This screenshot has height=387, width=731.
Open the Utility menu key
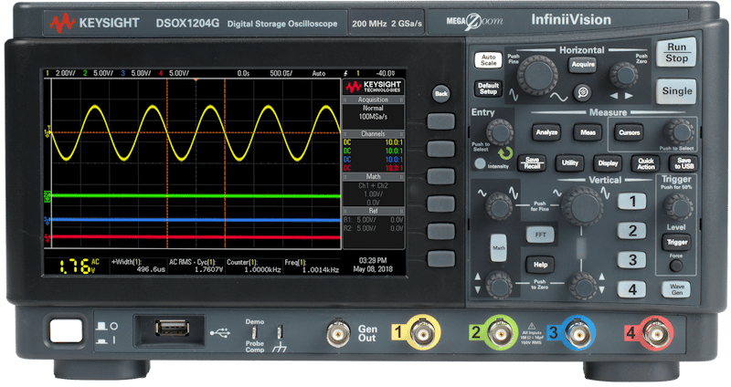point(569,163)
